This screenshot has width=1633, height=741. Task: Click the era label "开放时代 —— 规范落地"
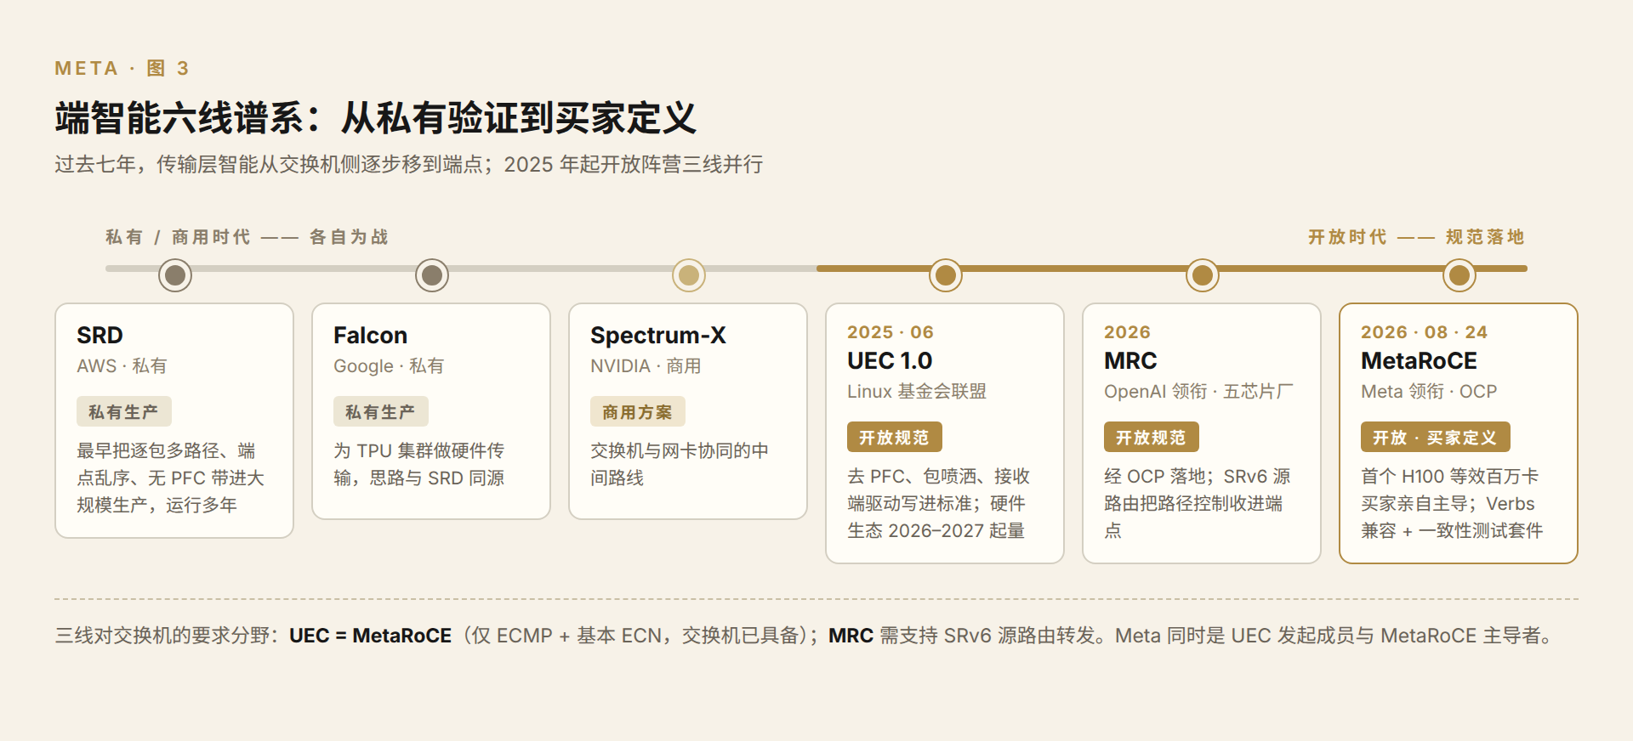point(1416,237)
